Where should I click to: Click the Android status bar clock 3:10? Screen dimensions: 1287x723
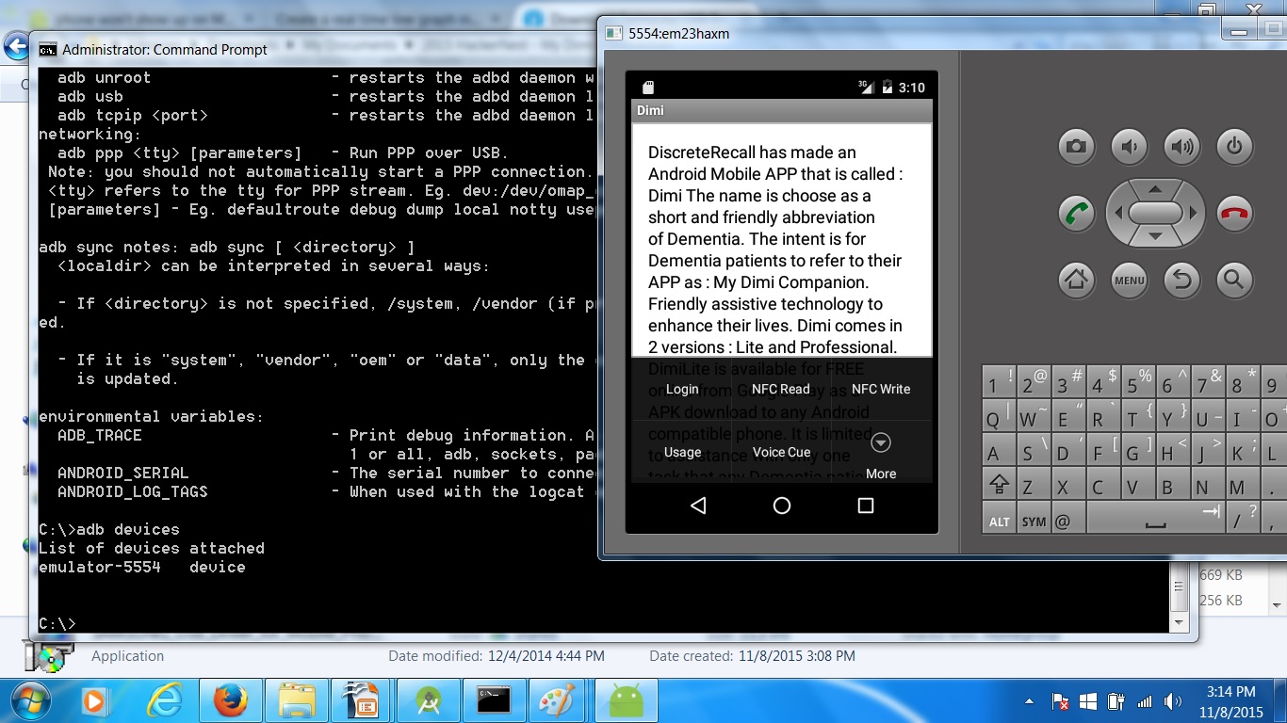point(911,88)
